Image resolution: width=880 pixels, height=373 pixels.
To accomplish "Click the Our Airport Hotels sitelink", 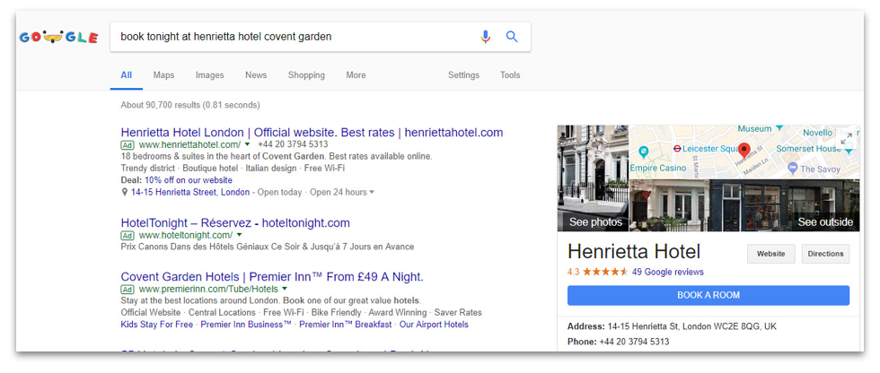I will click(x=434, y=325).
